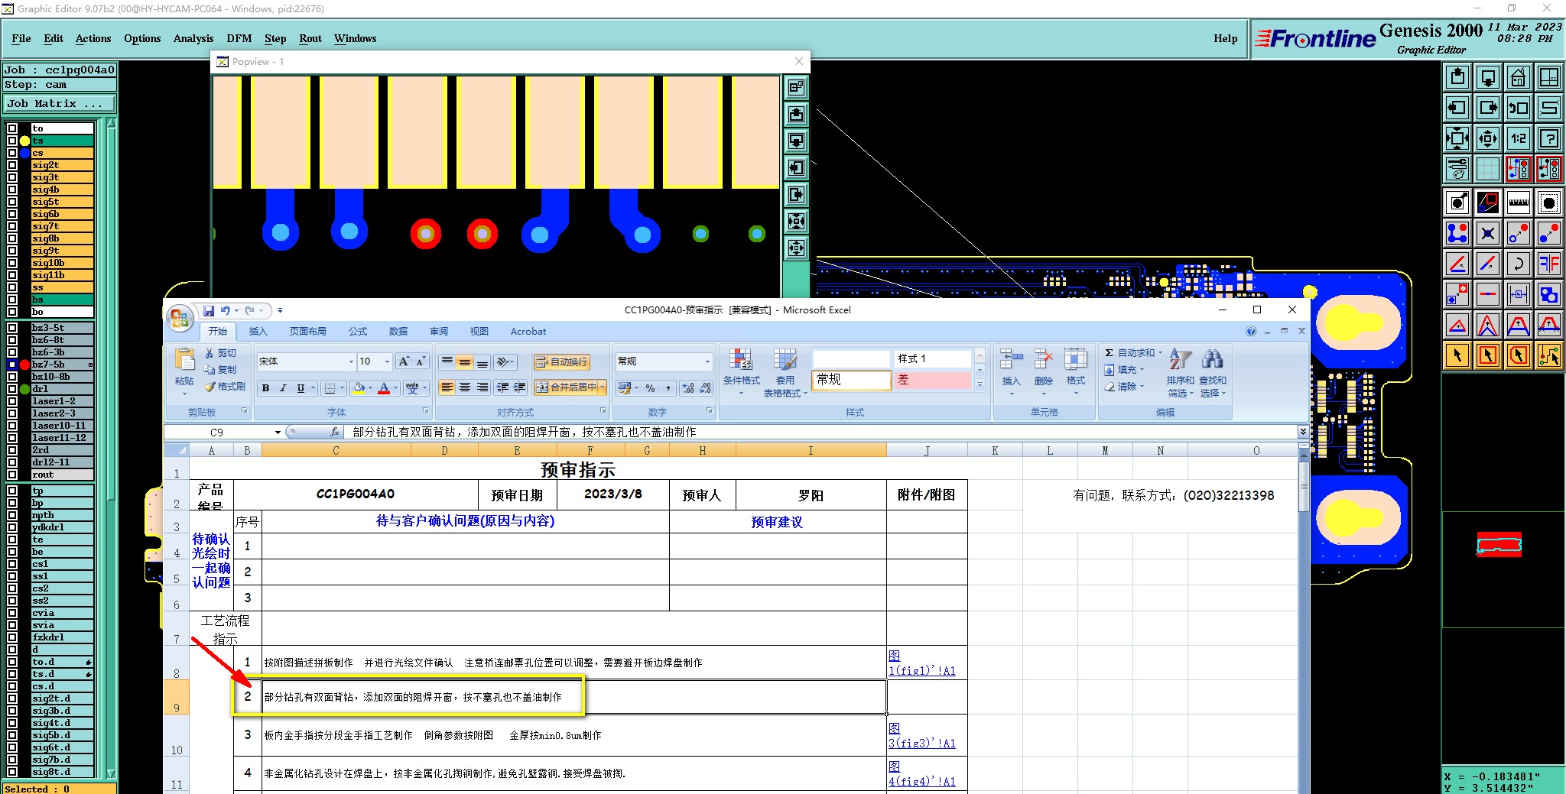Click the Excel save icon in quick access

(209, 310)
